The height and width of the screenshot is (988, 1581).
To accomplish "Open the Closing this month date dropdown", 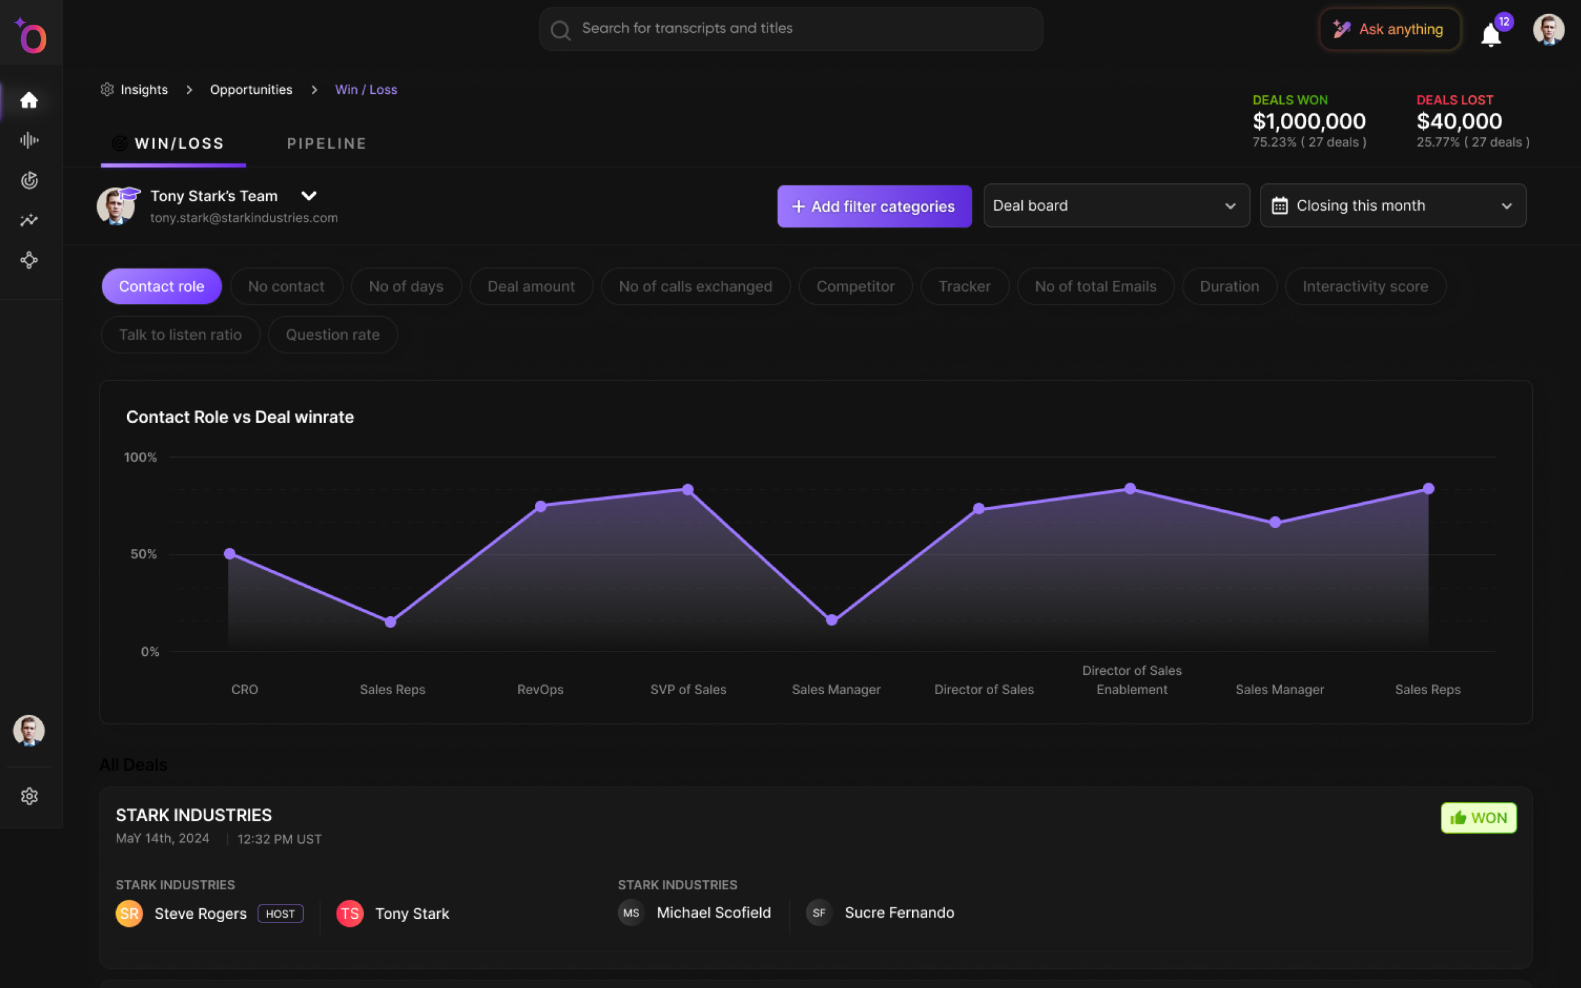I will coord(1392,205).
